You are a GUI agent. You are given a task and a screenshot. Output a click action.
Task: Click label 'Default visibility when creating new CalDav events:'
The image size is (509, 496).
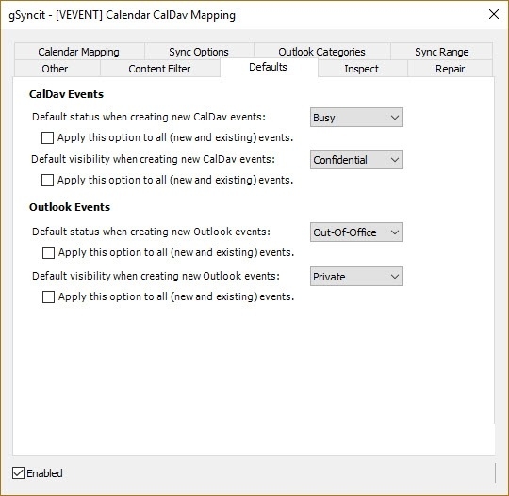153,159
